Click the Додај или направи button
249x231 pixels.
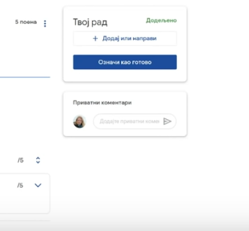tap(125, 38)
